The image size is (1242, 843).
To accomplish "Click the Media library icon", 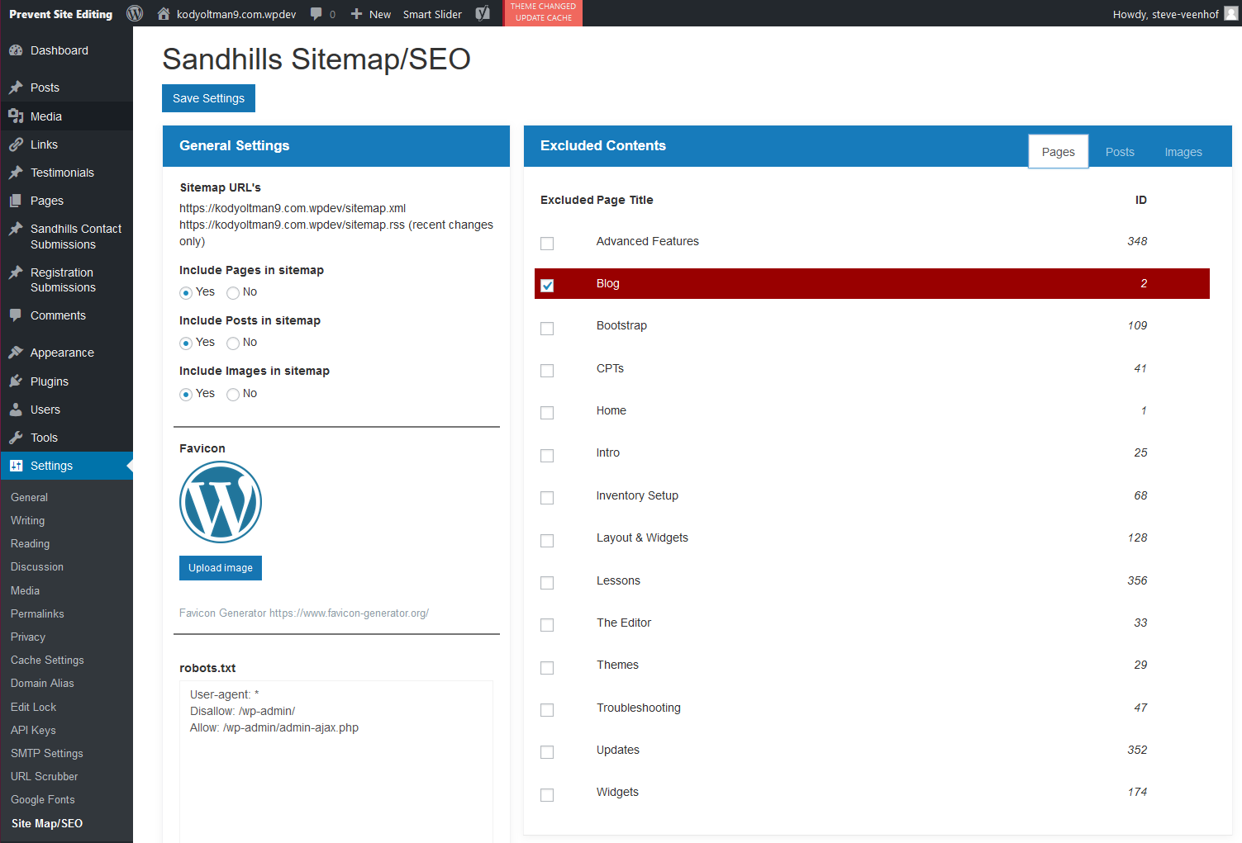I will pyautogui.click(x=16, y=116).
